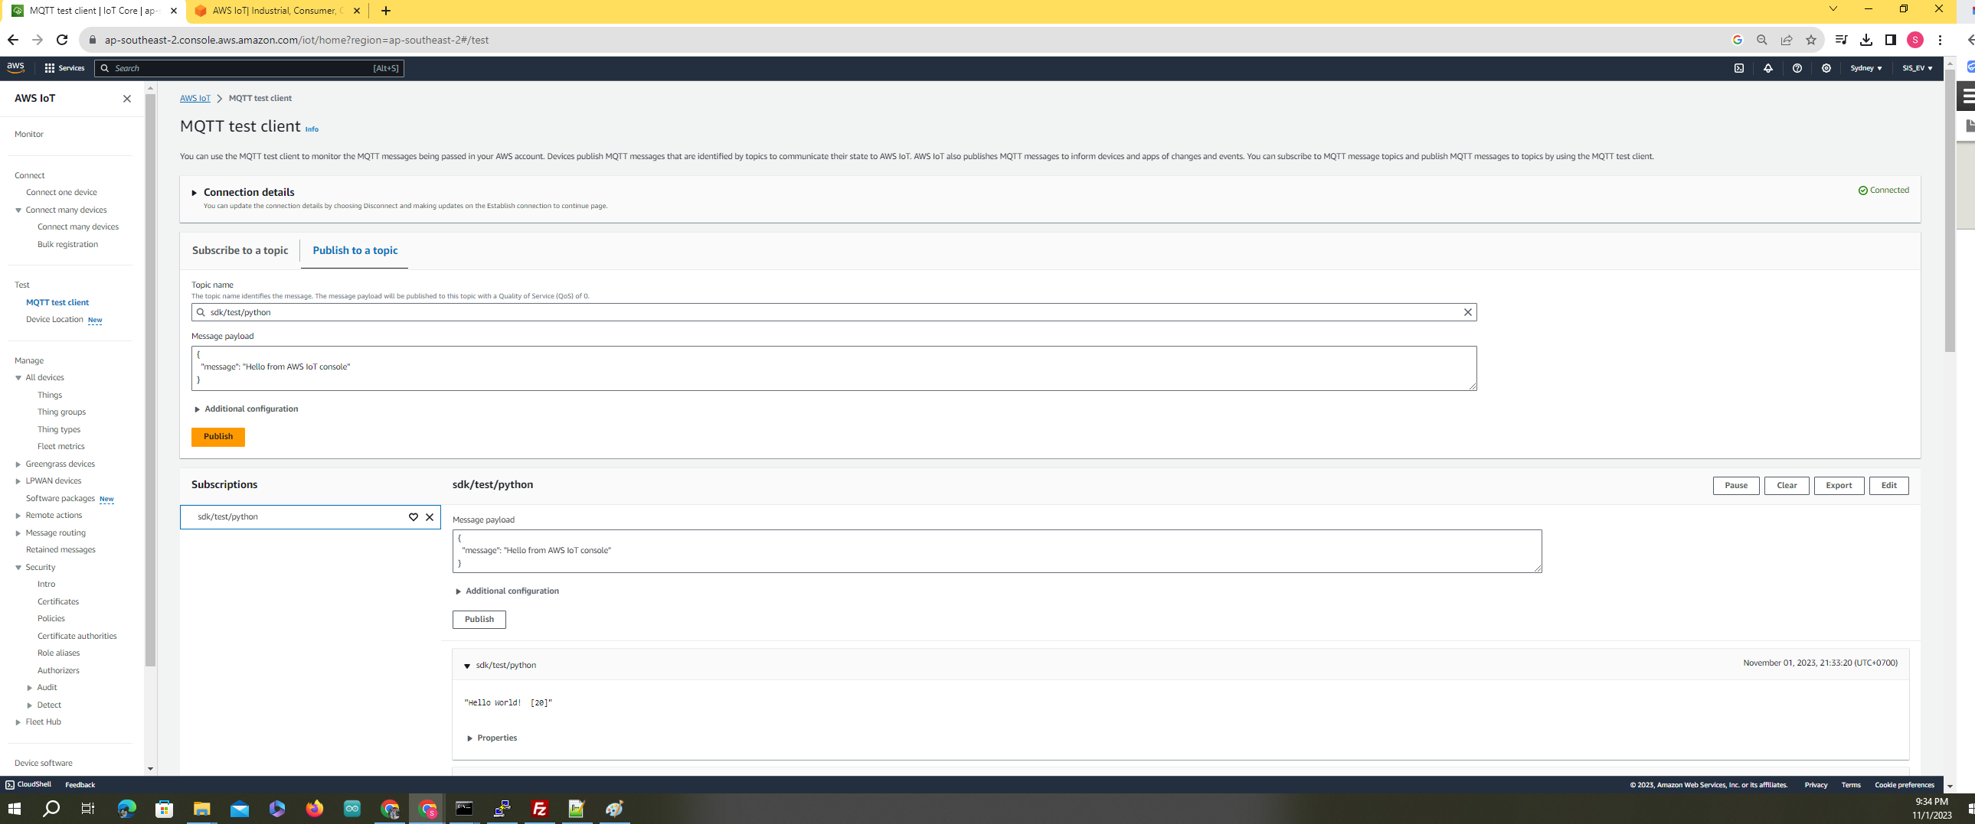Open Info link next to title

(x=312, y=129)
